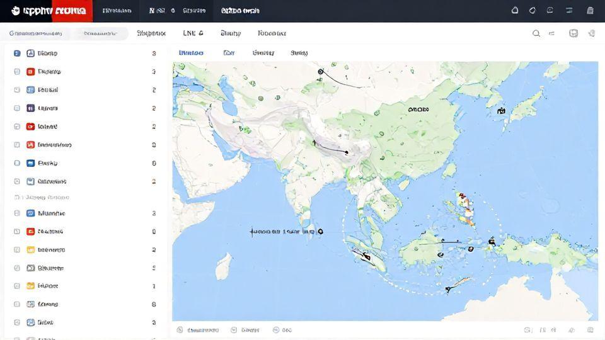Open the filter options icon next to the search magnifier
Screen dimensions: 605x340
(552, 33)
